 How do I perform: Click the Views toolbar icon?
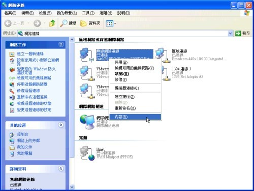point(109,23)
